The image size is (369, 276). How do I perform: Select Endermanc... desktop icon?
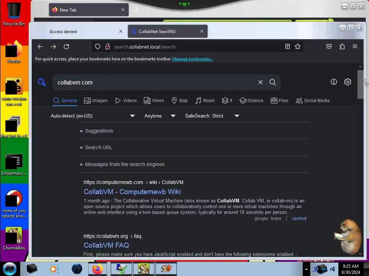(x=14, y=165)
